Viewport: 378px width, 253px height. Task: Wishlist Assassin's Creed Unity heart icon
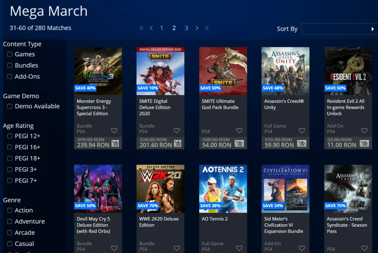(302, 131)
